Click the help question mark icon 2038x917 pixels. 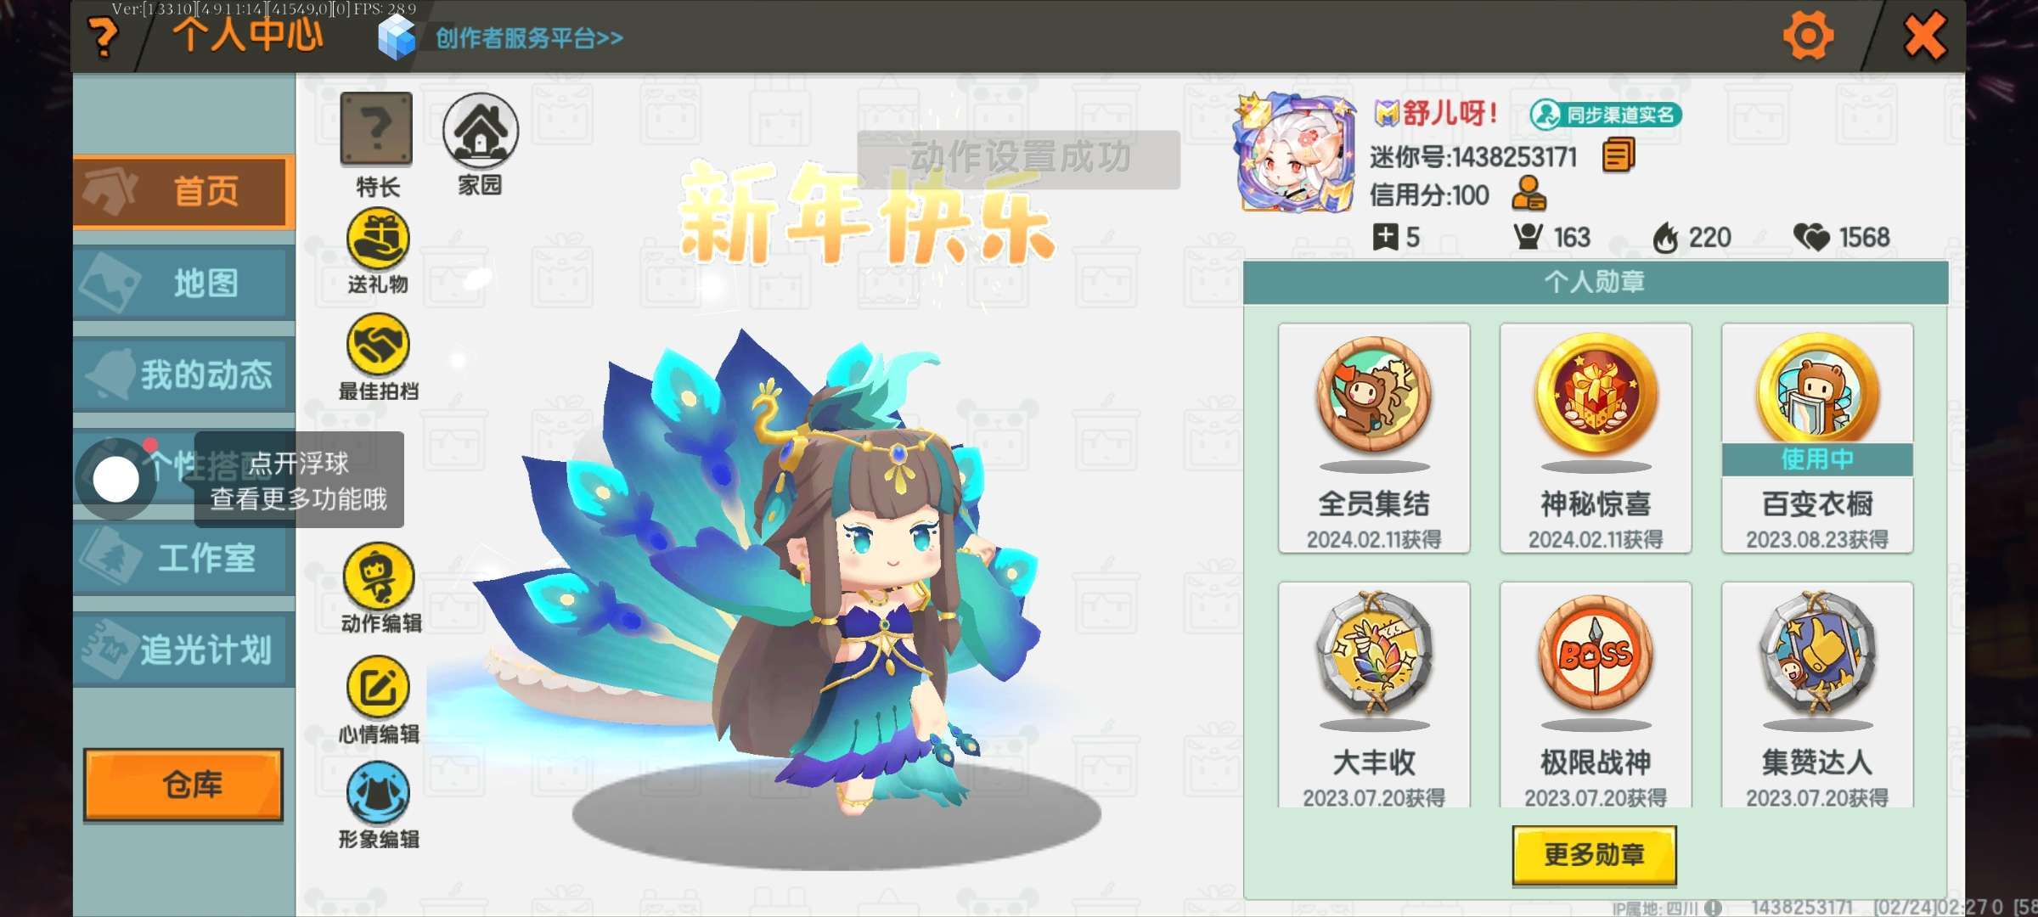tap(103, 37)
